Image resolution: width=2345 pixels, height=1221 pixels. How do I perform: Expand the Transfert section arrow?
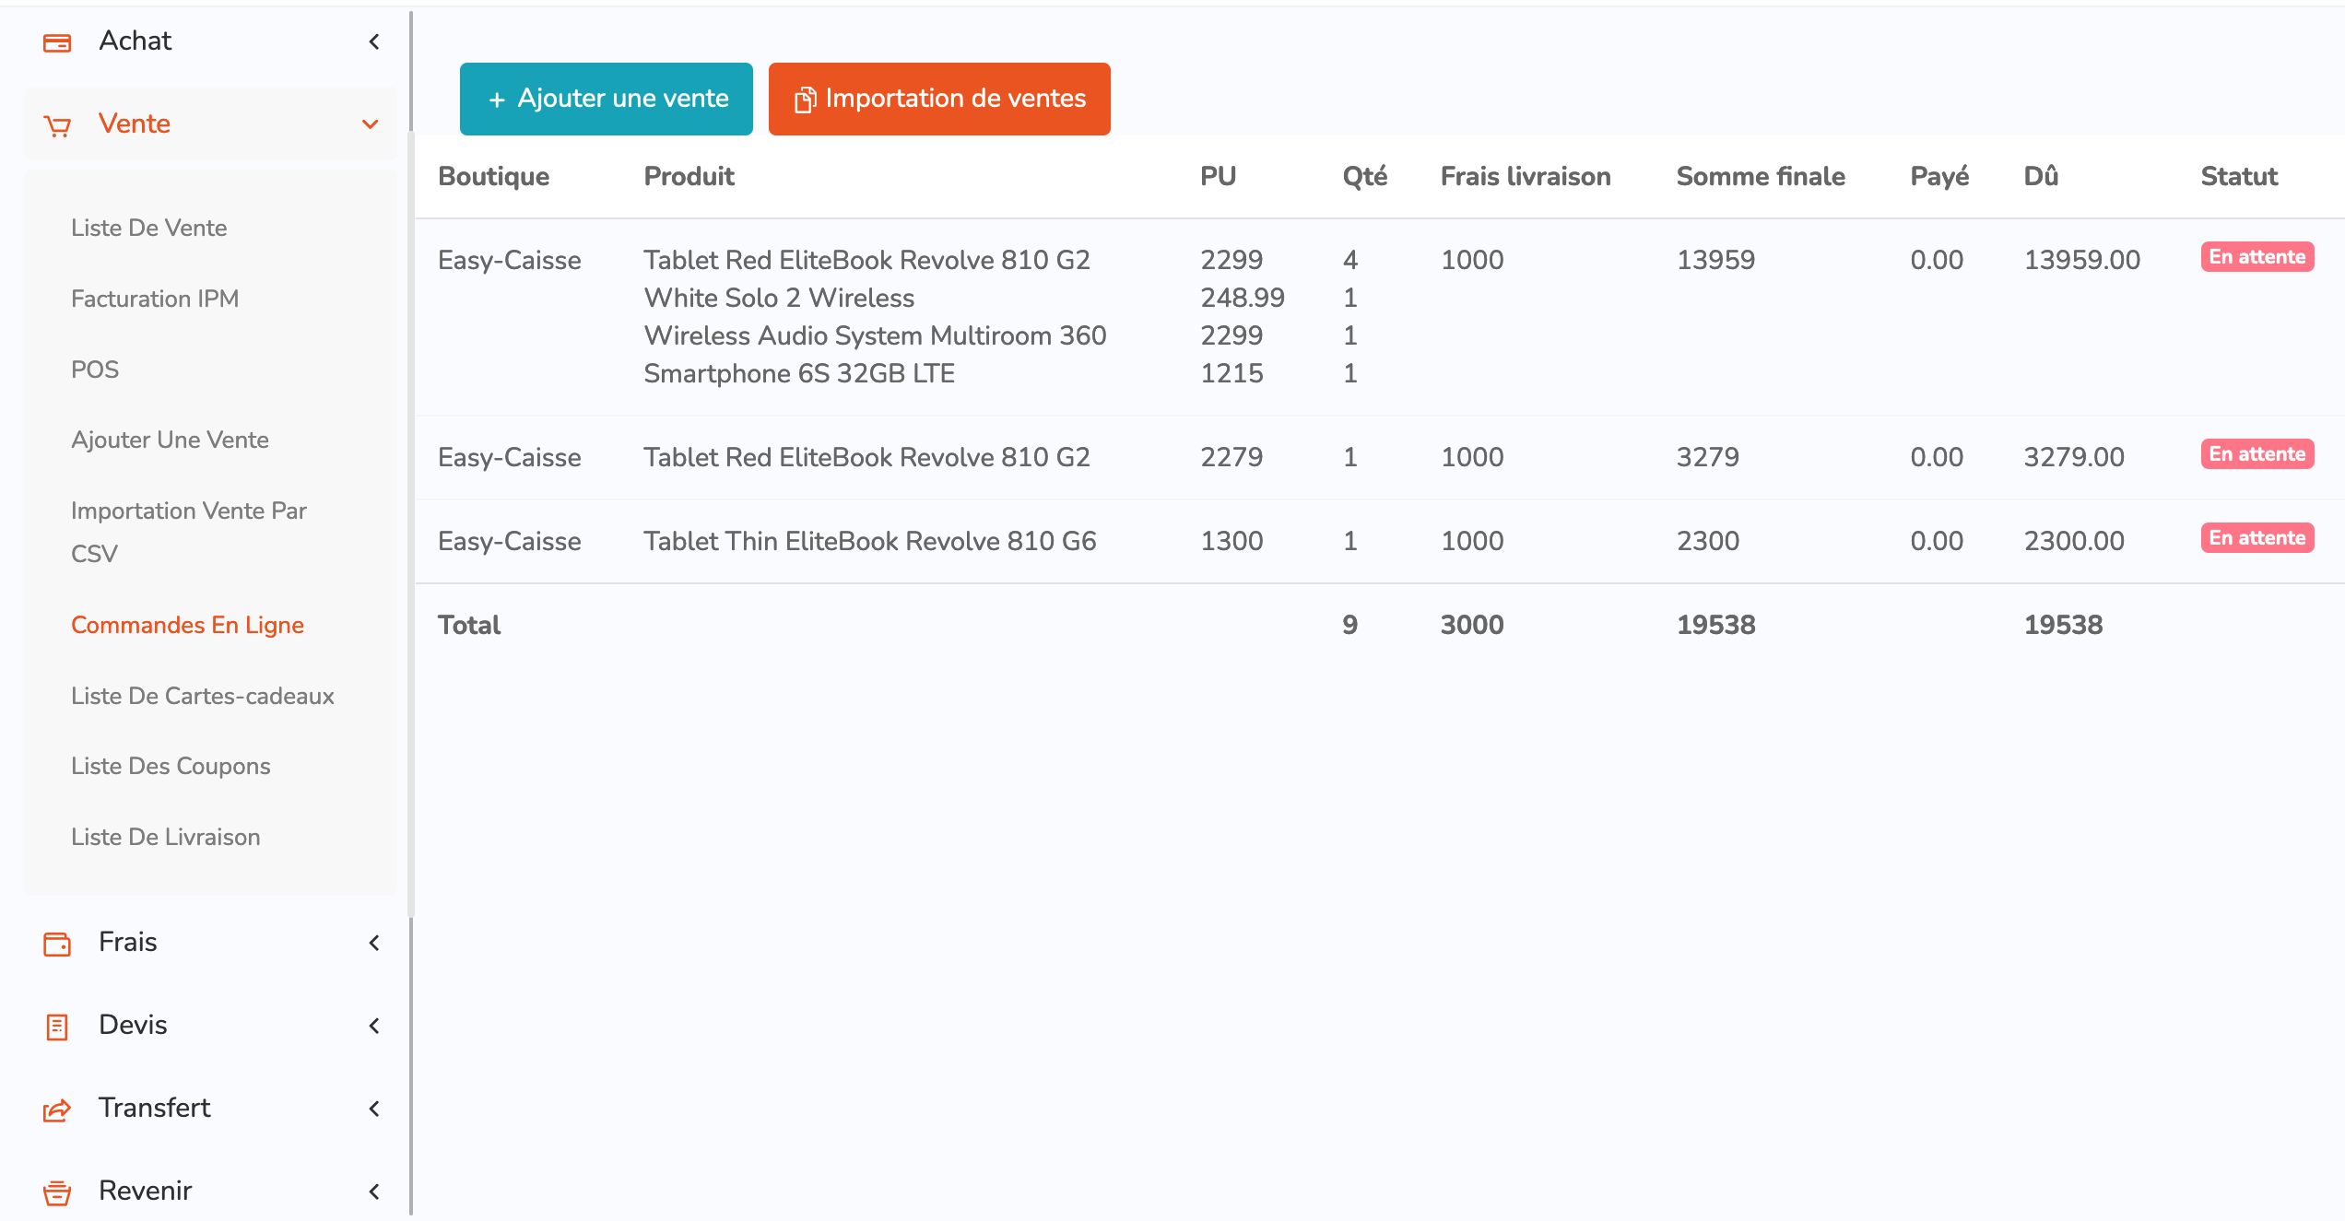374,1109
